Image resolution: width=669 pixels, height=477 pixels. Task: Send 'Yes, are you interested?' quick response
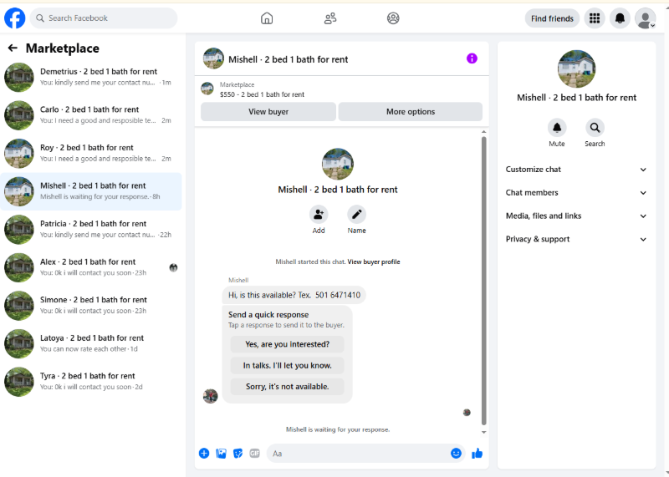click(x=287, y=344)
